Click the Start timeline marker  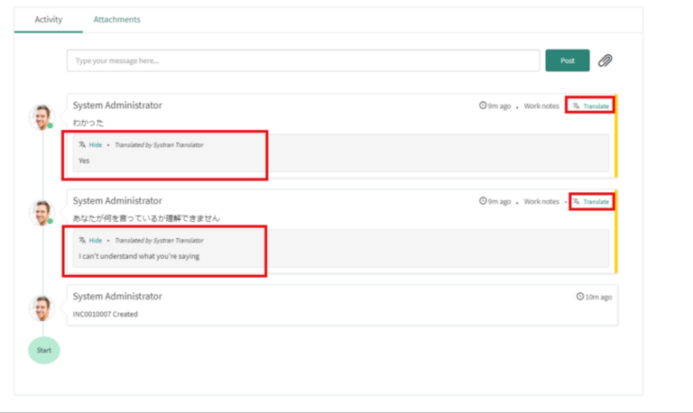click(43, 350)
